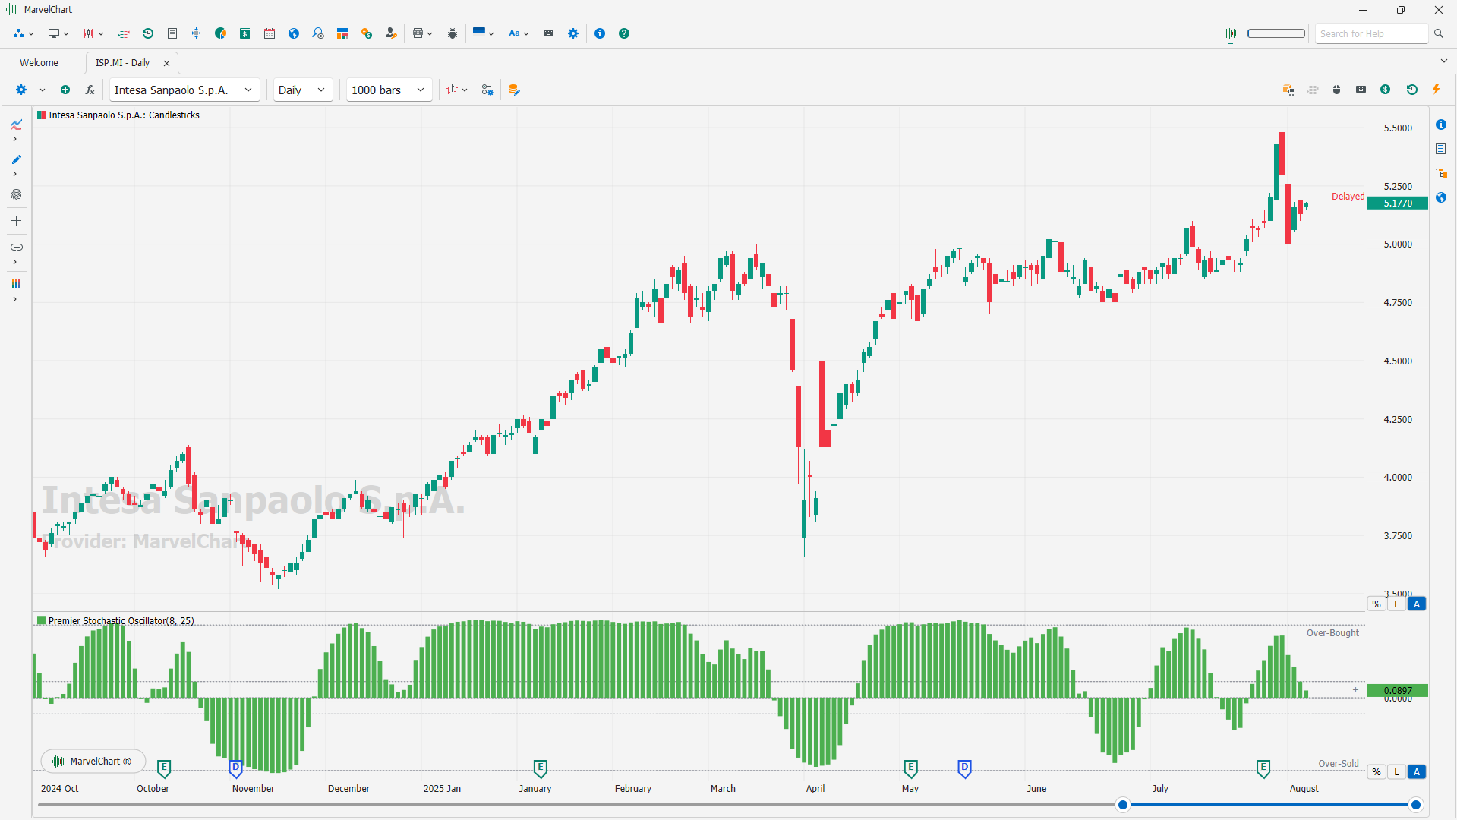1457x820 pixels.
Task: Toggle the keyboard mode icon in chart toolbar
Action: (1361, 90)
